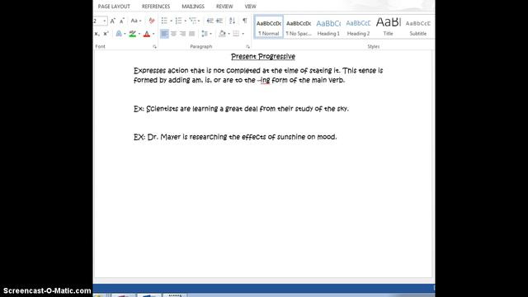Click the Borders grid icon
The height and width of the screenshot is (297, 528).
pos(236,34)
